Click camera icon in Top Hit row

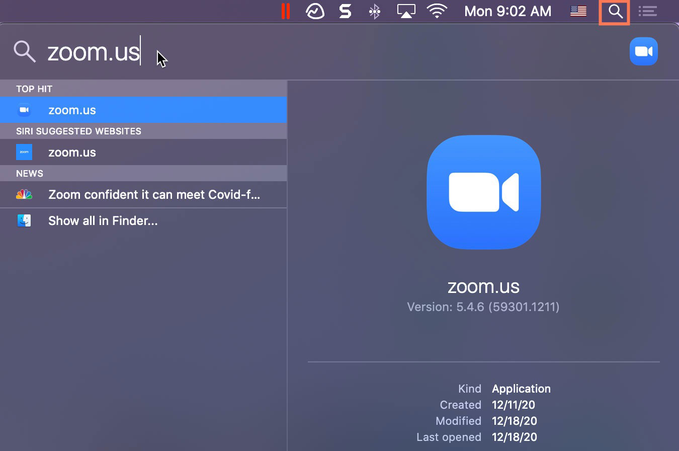point(24,110)
